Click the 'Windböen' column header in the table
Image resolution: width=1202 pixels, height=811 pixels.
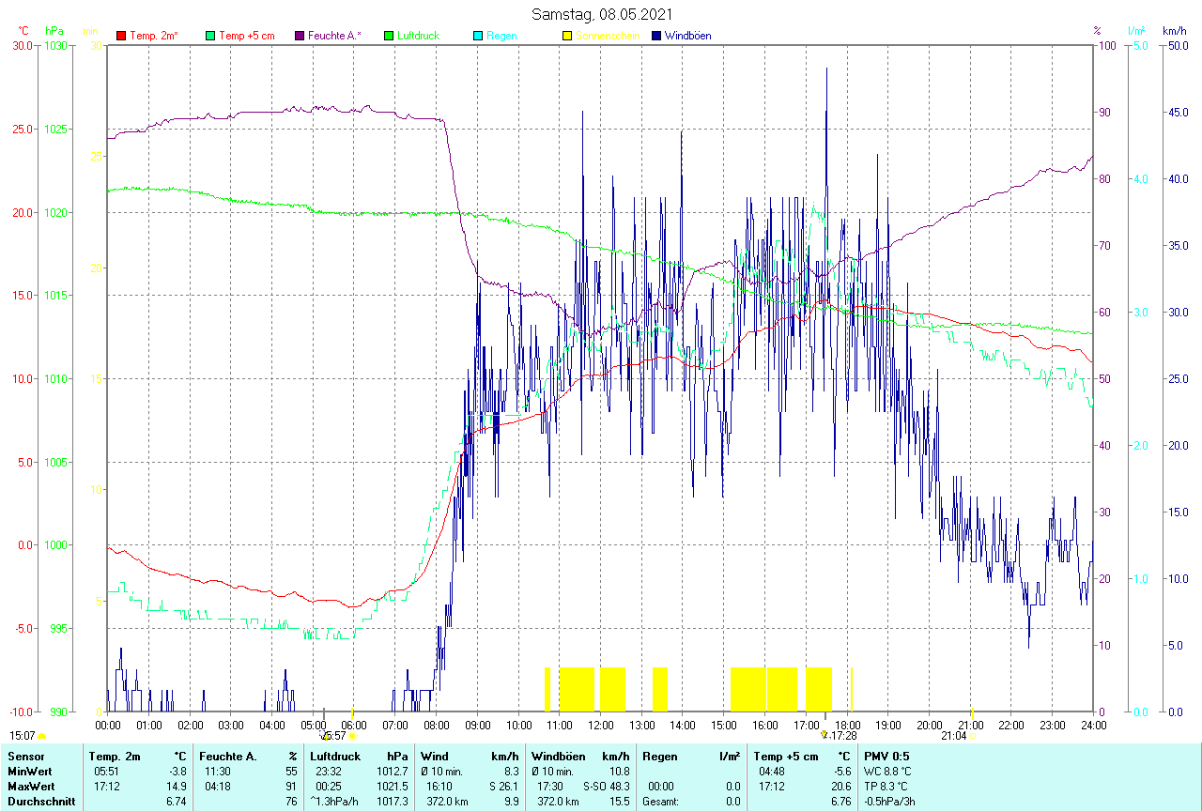click(559, 756)
